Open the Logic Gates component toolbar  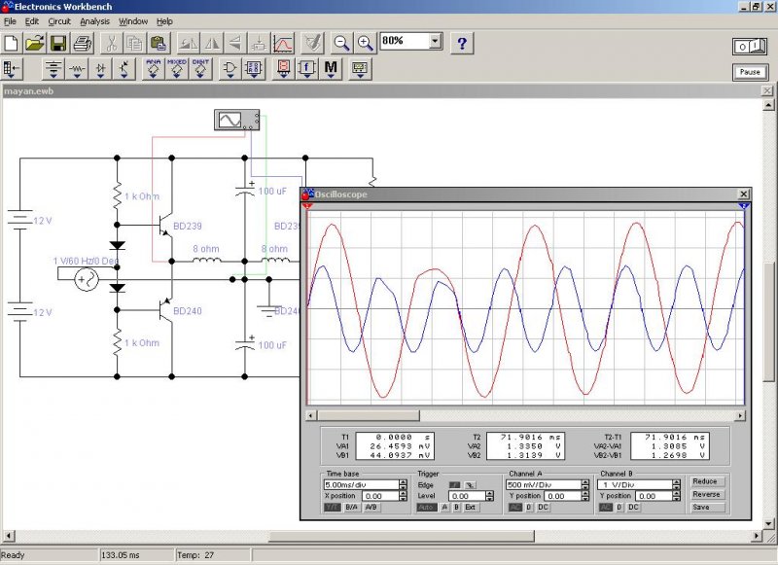tap(230, 69)
